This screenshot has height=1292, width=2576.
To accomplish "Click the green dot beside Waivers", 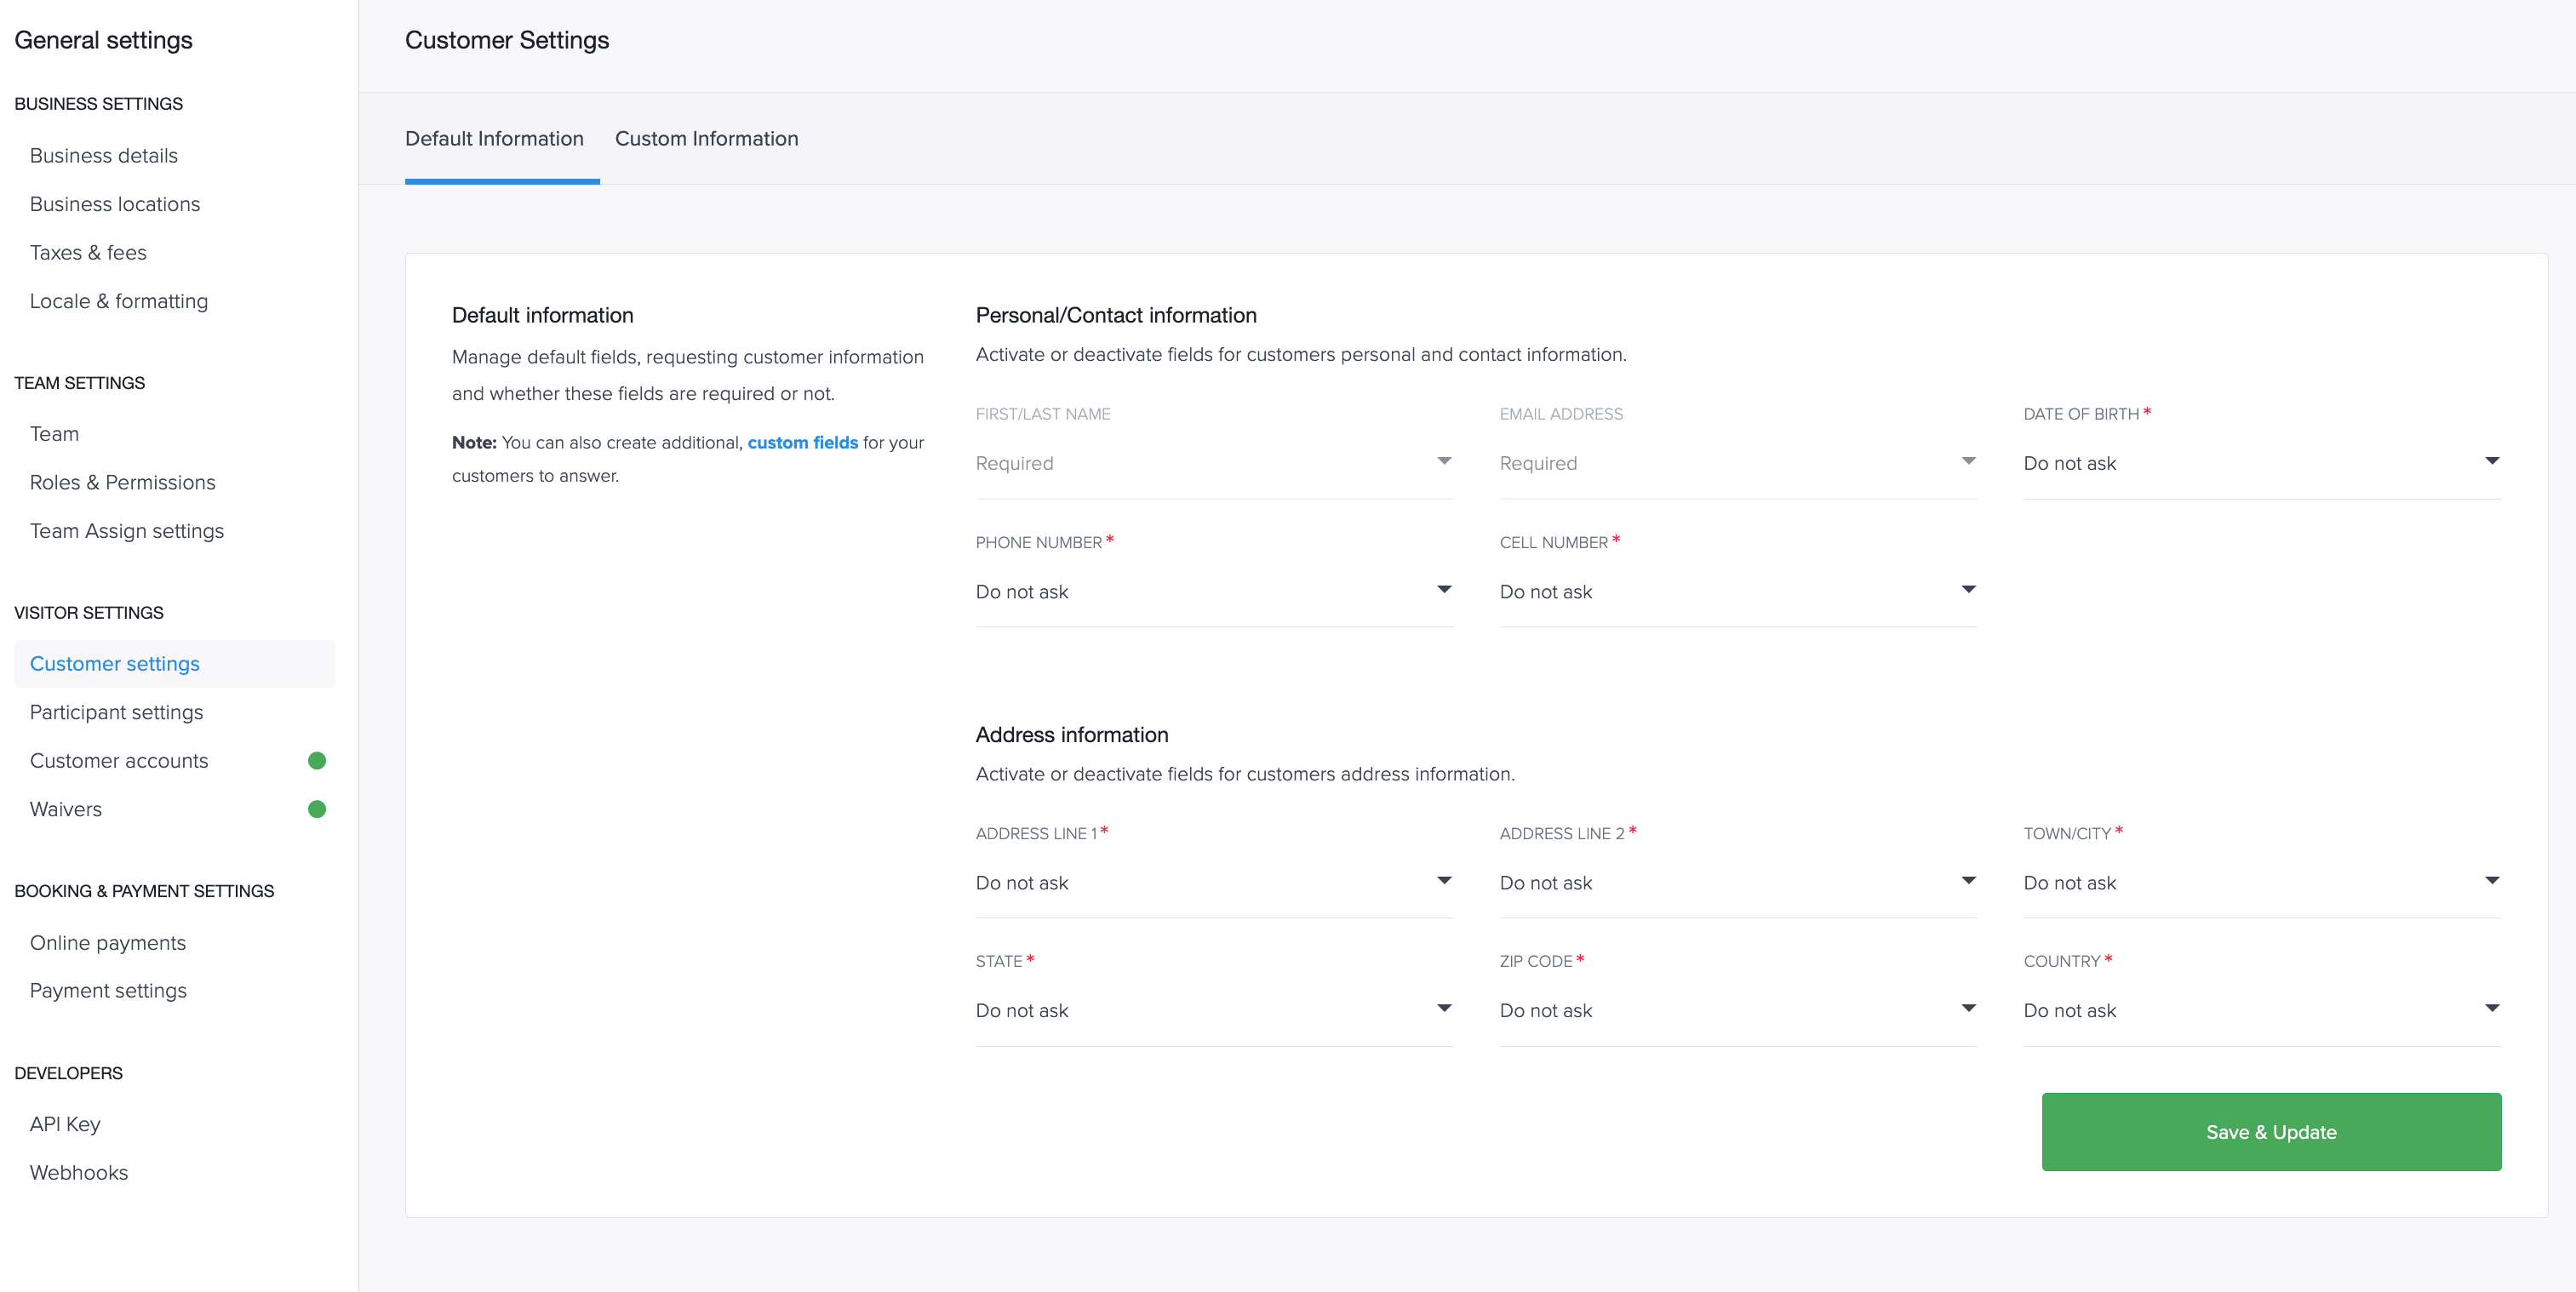I will (x=317, y=809).
